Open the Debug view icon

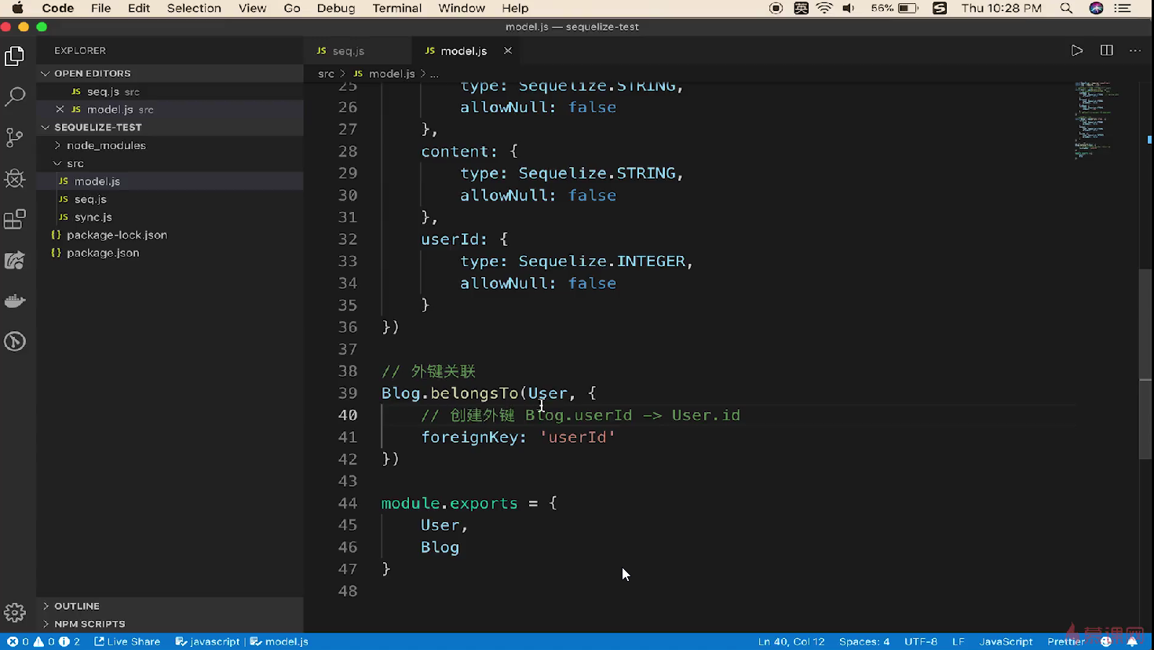point(15,178)
